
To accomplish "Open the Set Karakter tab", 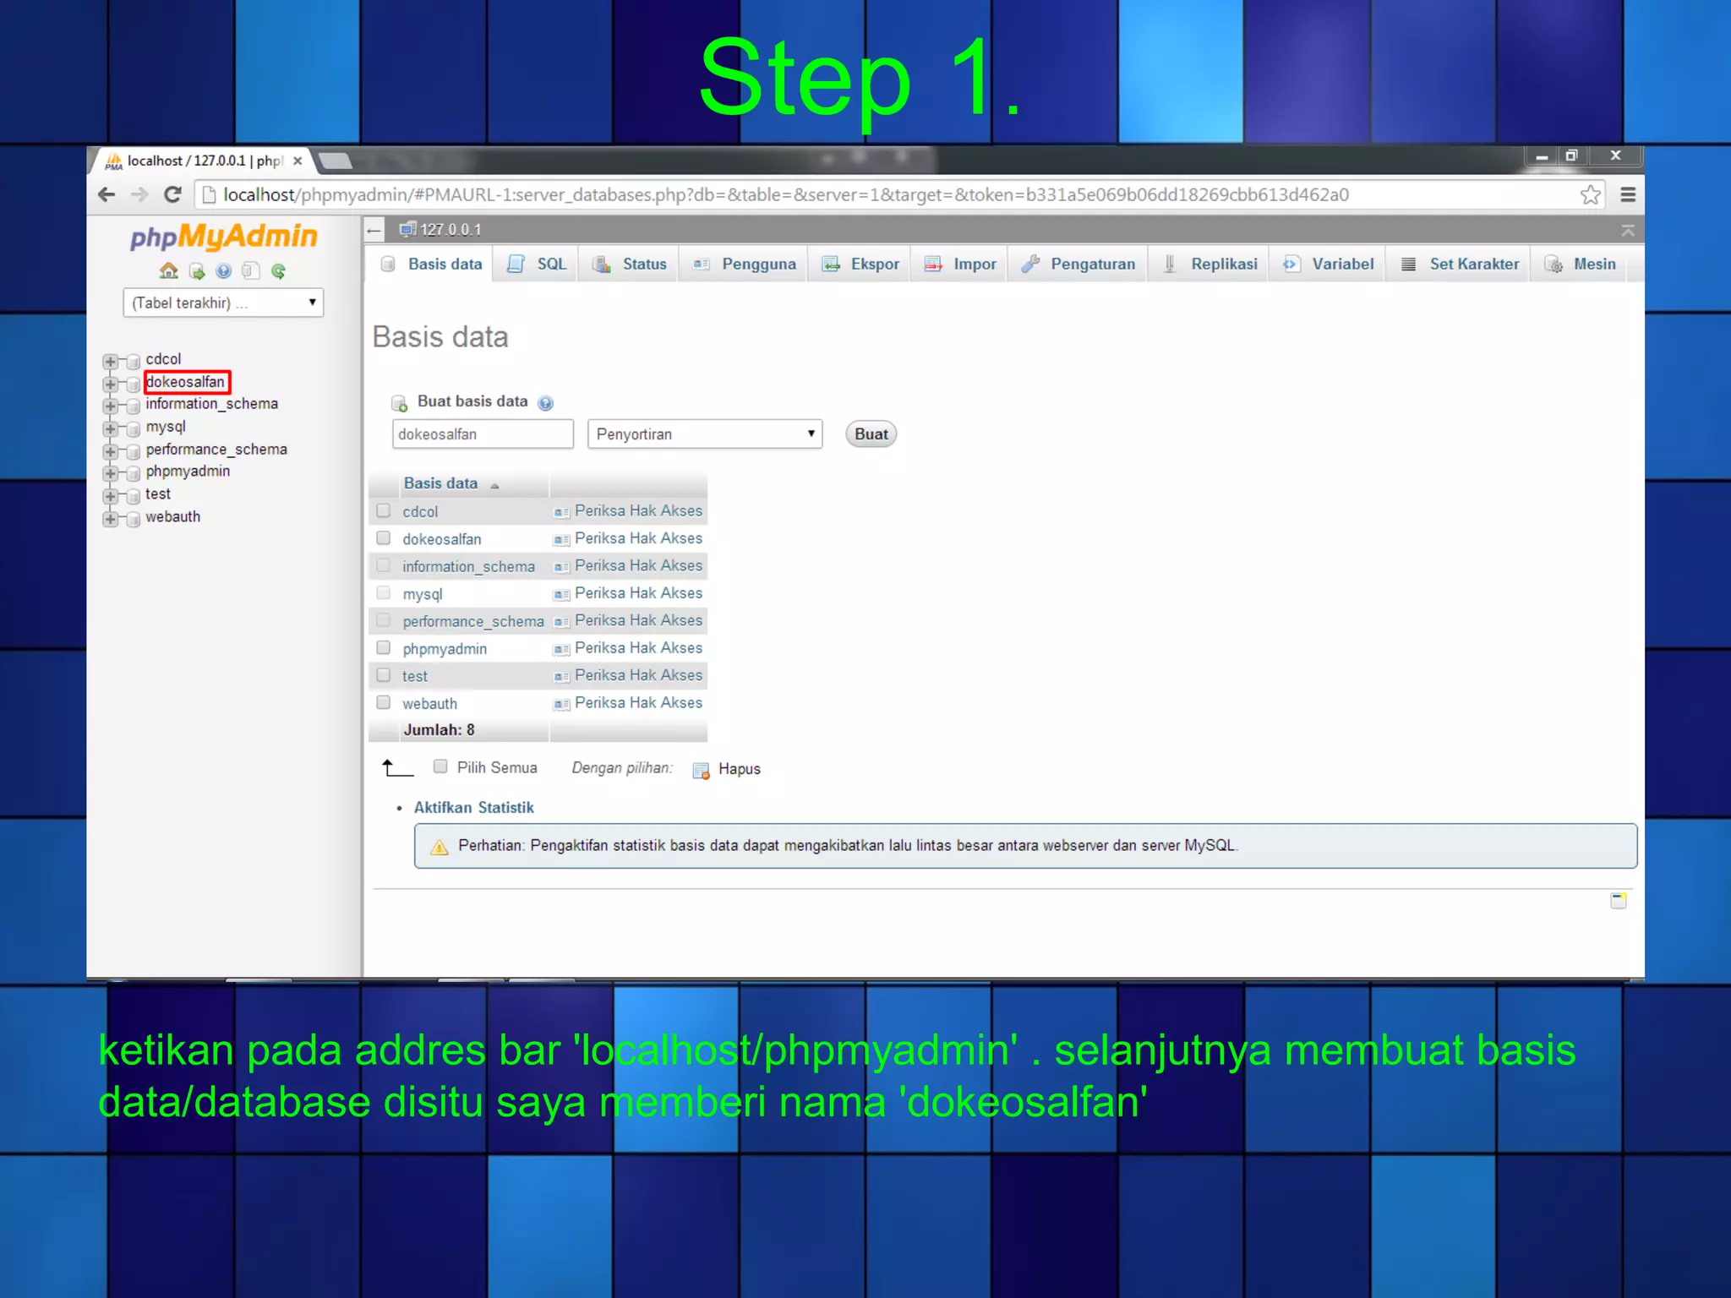I will pos(1459,265).
